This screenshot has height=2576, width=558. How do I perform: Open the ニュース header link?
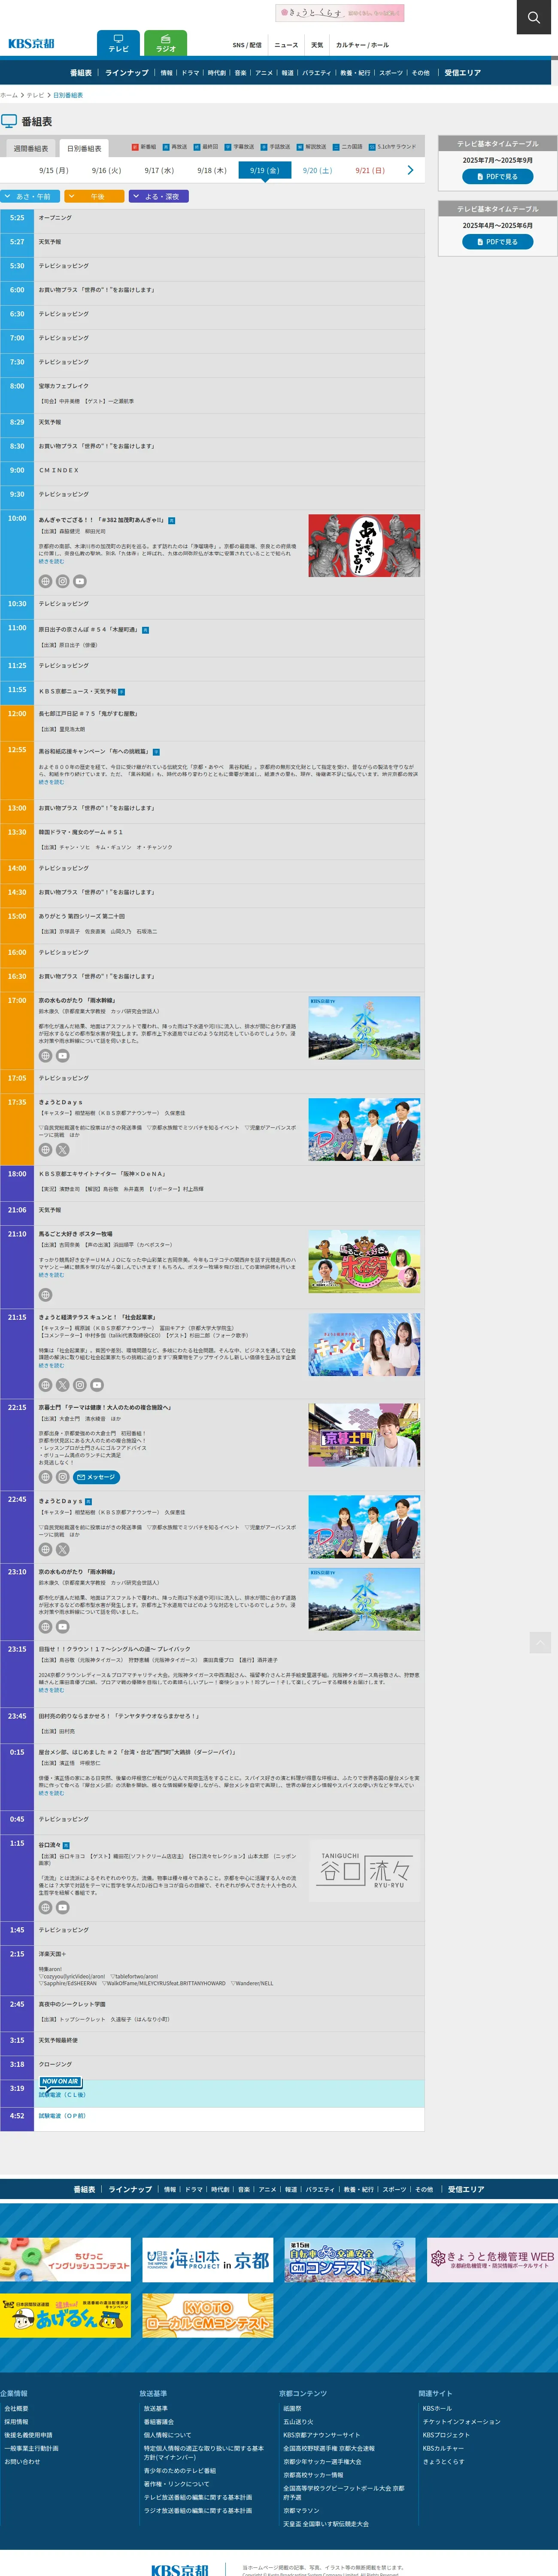point(286,45)
